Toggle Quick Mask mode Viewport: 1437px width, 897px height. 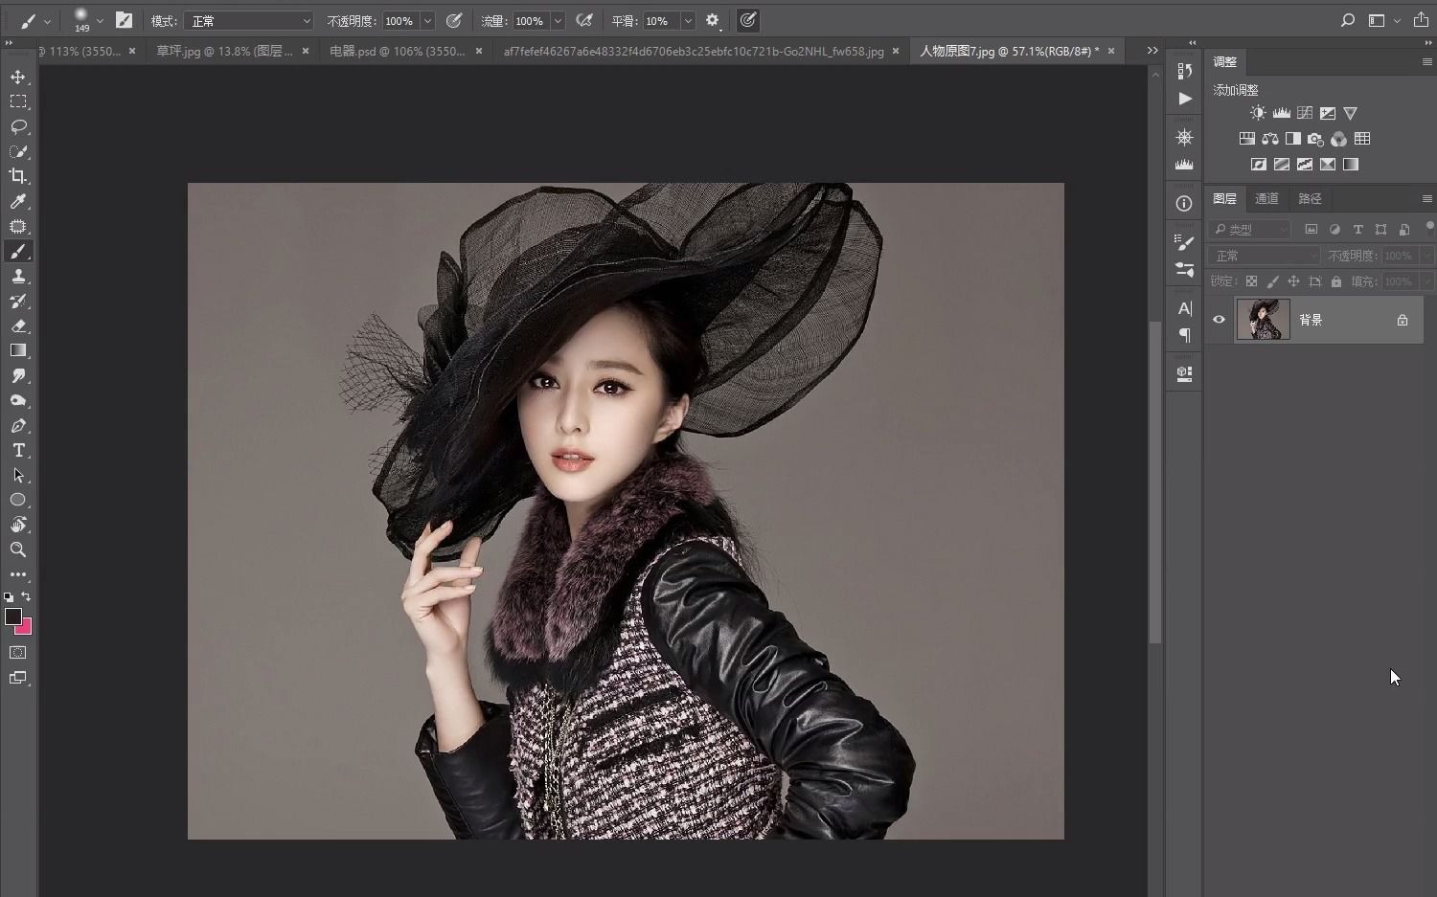tap(18, 653)
